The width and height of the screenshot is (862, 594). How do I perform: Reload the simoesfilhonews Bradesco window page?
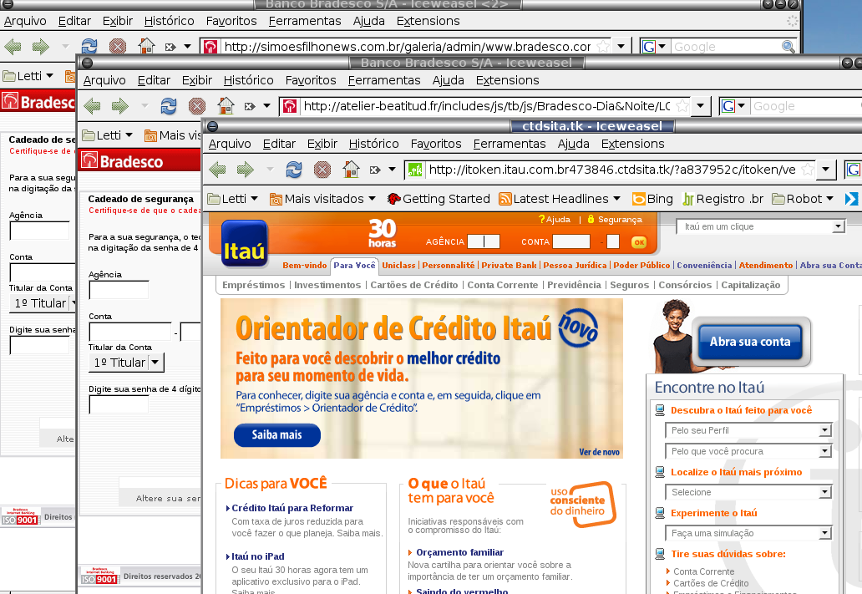89,46
